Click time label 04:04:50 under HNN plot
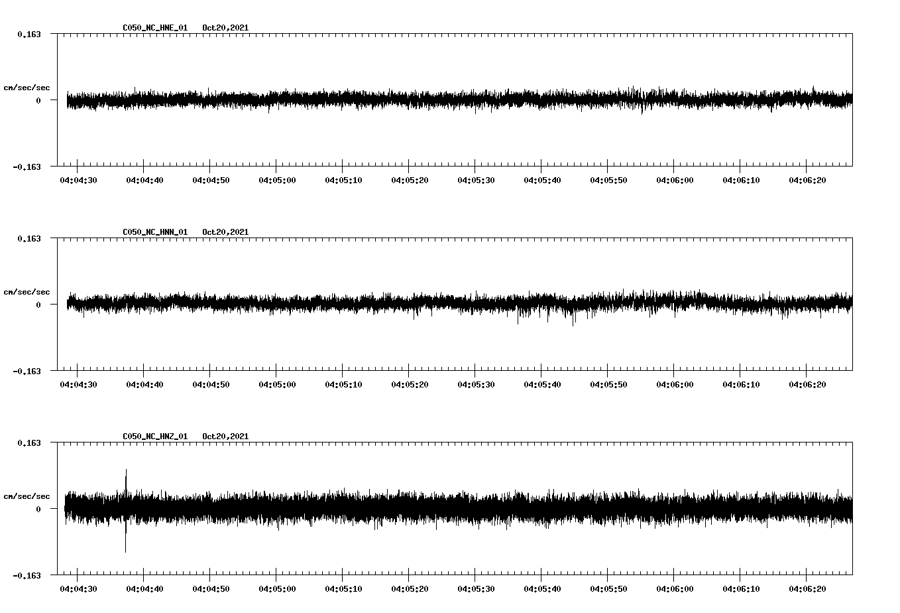Viewport: 900px width, 613px height. click(x=211, y=385)
